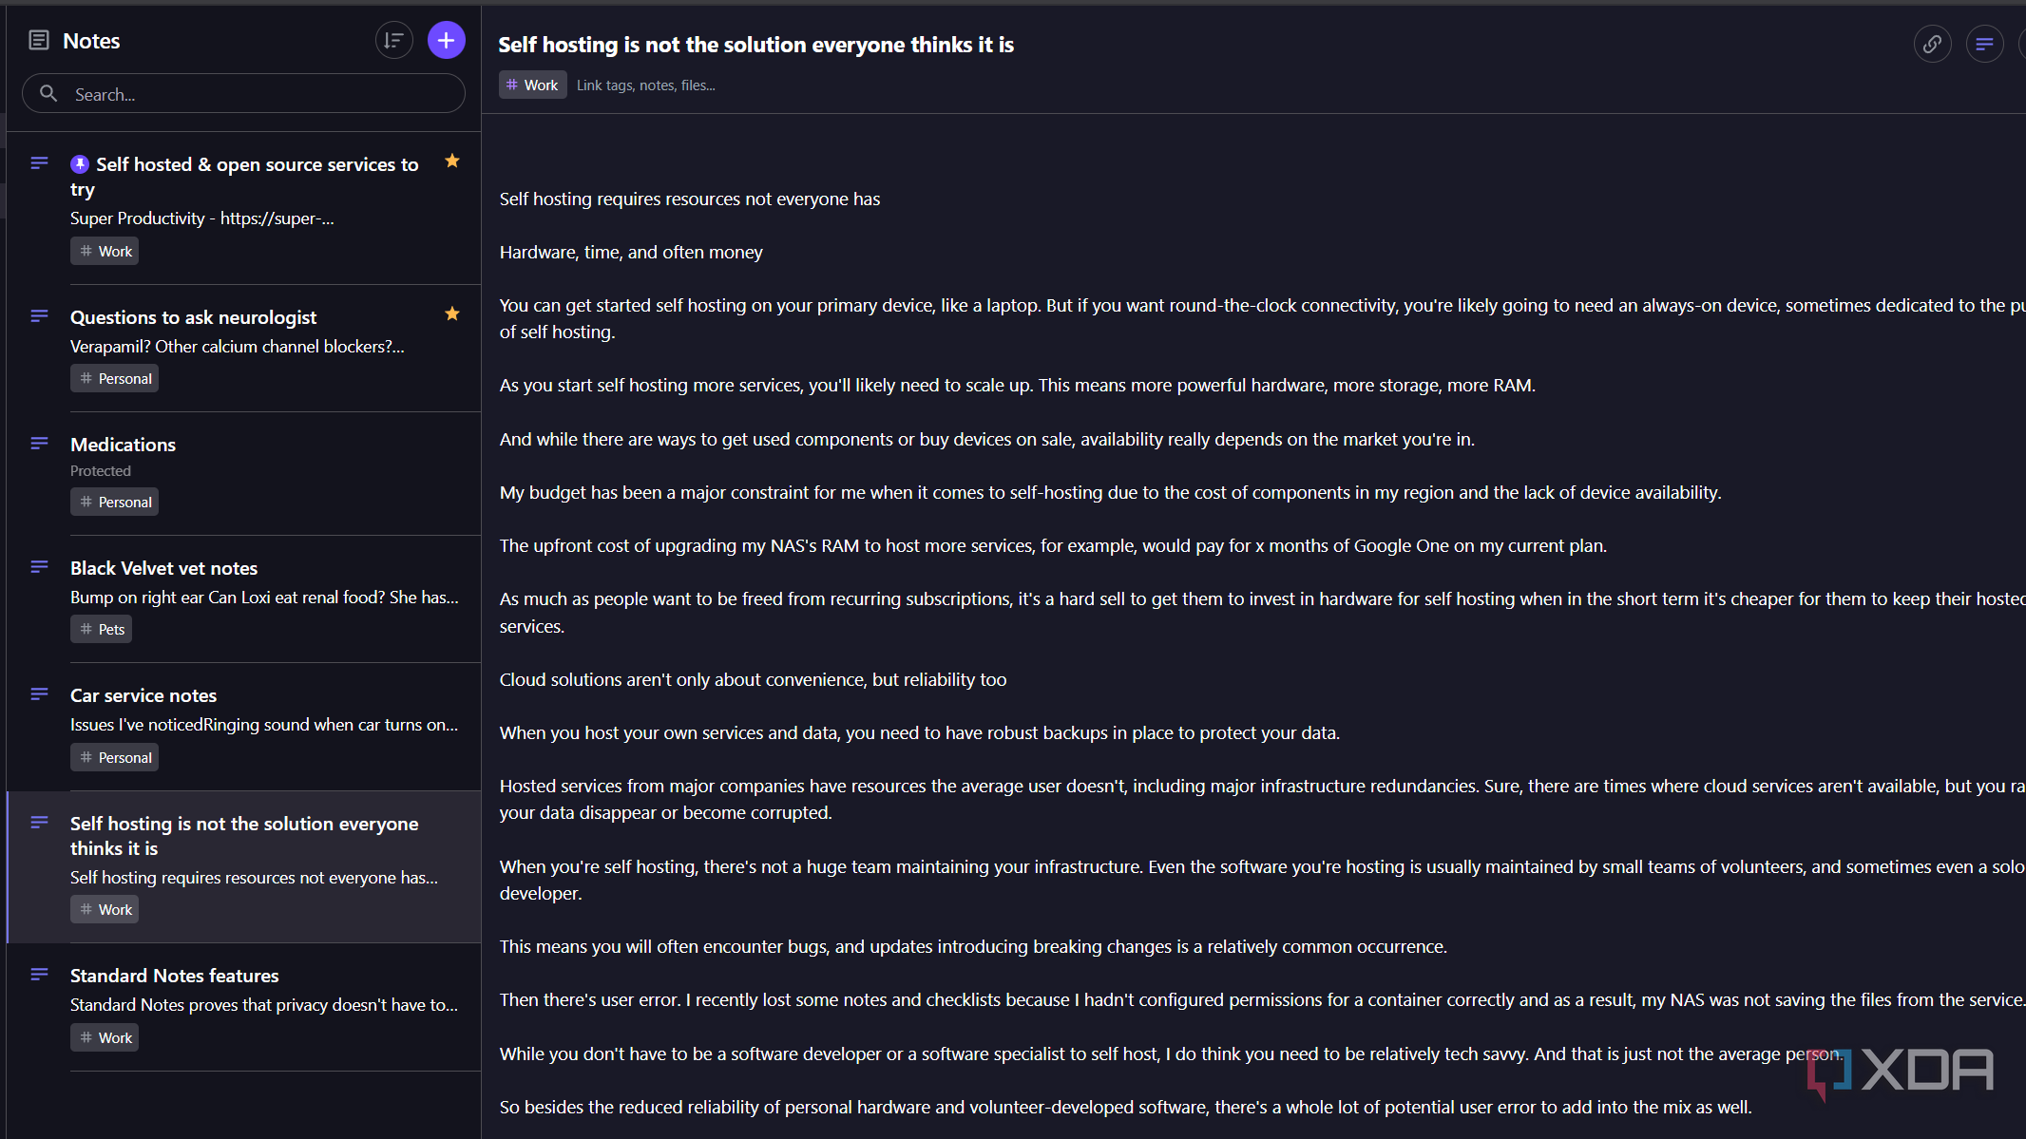Click the purple create new note button
This screenshot has width=2026, height=1139.
pyautogui.click(x=446, y=41)
